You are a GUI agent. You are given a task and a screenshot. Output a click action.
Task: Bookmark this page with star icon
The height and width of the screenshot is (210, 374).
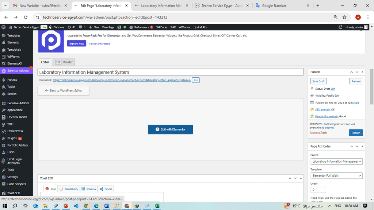[344, 17]
